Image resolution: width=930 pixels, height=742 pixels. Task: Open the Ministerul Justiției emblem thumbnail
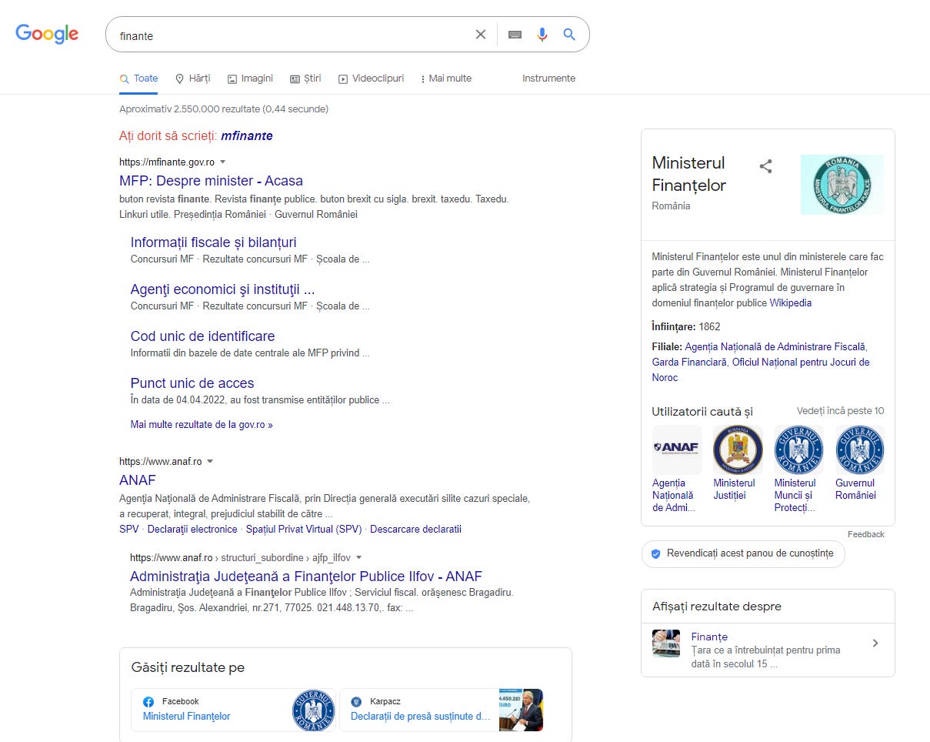(738, 450)
